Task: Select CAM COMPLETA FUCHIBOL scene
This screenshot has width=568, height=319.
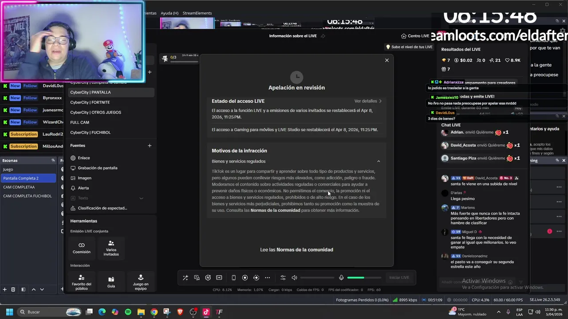Action: (x=28, y=196)
